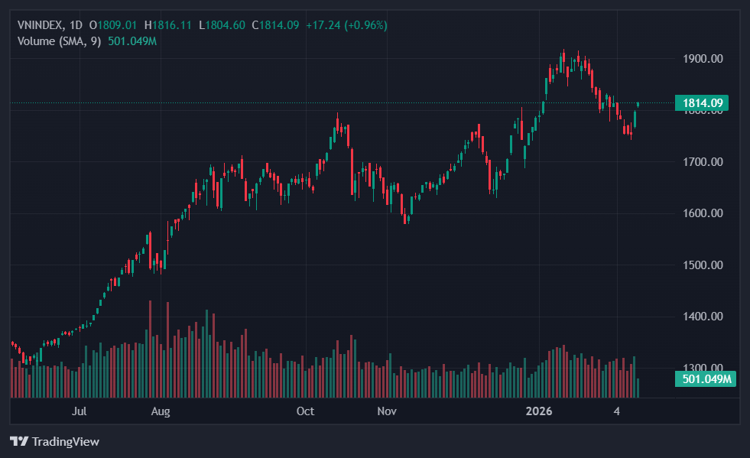Click the 1500.00 price axis label
The width and height of the screenshot is (750, 458).
click(x=703, y=265)
